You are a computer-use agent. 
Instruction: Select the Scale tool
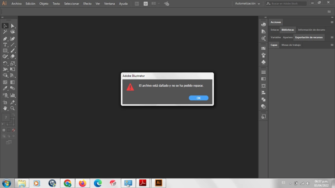click(x=13, y=64)
